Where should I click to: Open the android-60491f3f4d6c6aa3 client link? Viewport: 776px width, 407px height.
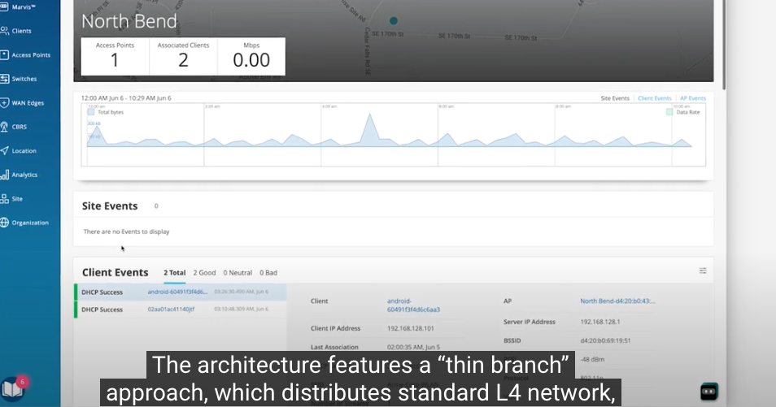[x=412, y=305]
